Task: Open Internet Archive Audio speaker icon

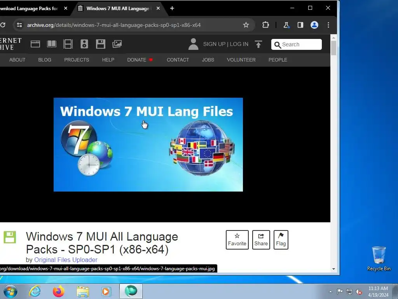Action: coord(84,44)
